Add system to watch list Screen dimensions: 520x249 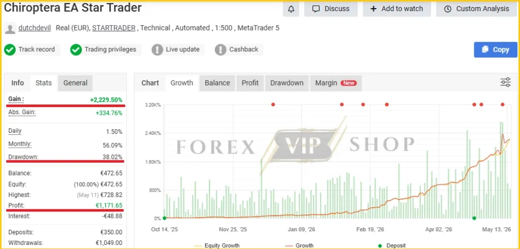click(397, 9)
